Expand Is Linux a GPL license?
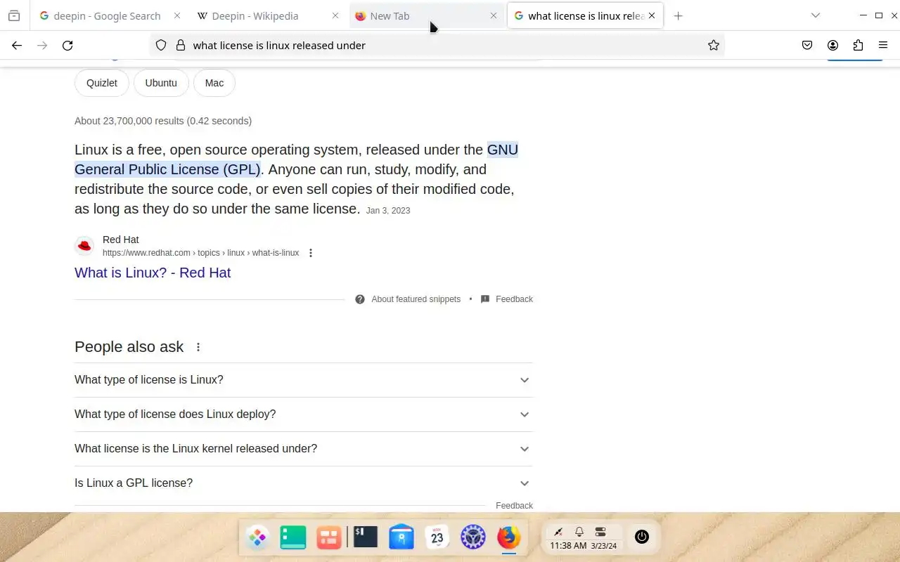Image resolution: width=900 pixels, height=562 pixels. [x=304, y=483]
